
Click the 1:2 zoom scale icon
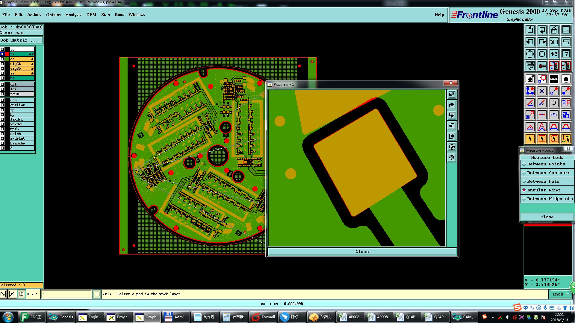[554, 54]
